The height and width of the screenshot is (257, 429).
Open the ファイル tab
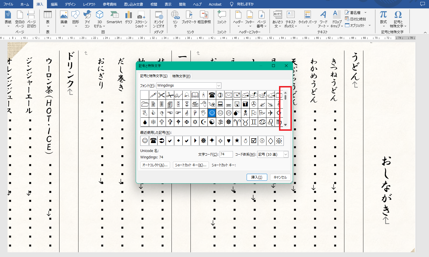pyautogui.click(x=8, y=4)
